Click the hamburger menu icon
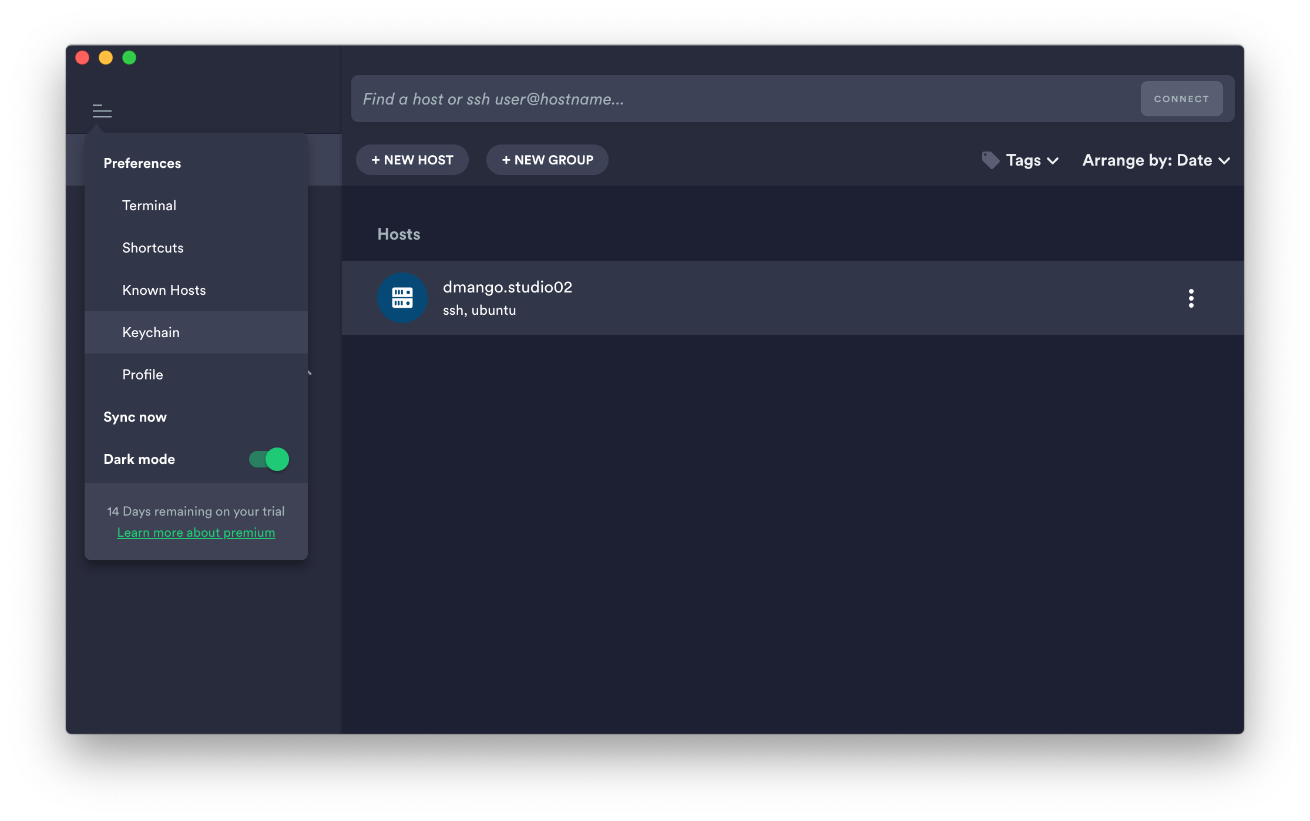This screenshot has width=1310, height=821. point(102,111)
